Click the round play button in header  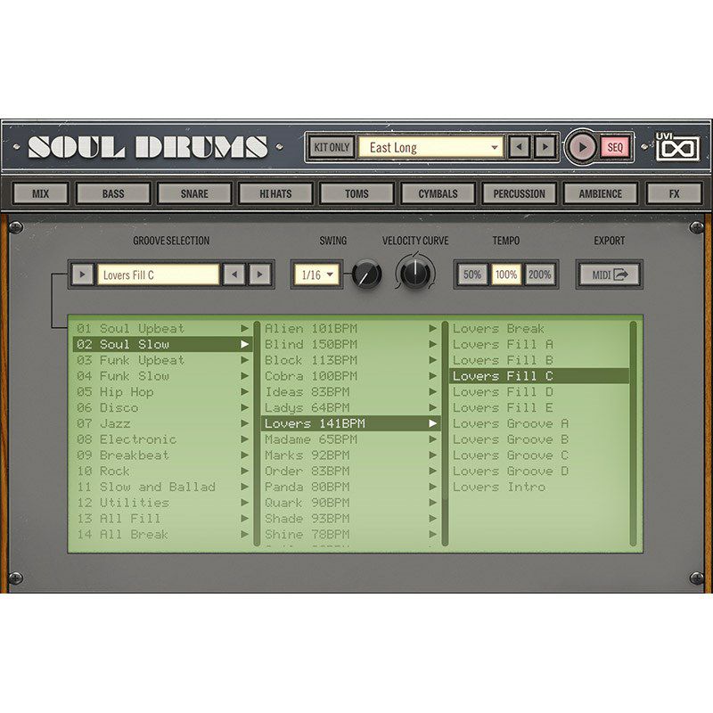(581, 147)
